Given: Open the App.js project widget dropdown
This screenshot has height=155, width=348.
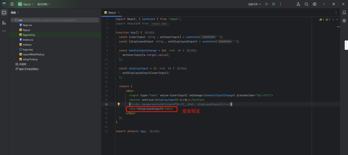Looking at the screenshot, I should (x=26, y=4).
